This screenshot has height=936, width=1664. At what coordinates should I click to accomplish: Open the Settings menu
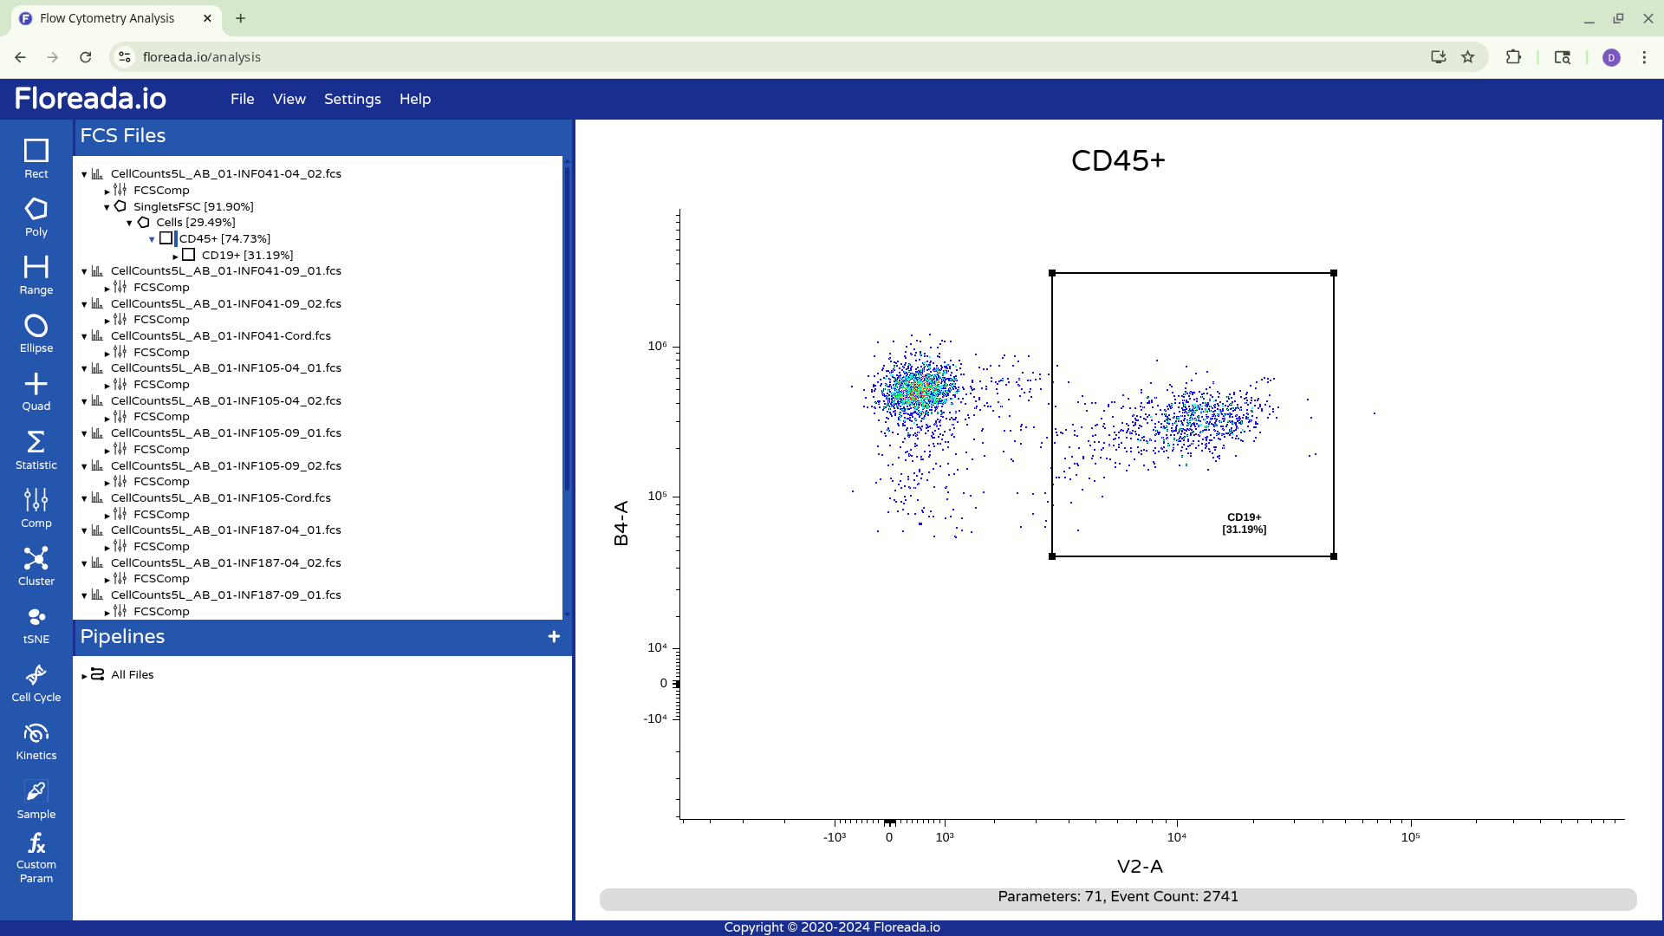(352, 99)
